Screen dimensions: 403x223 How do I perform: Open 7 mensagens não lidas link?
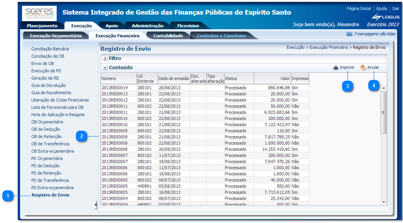[x=374, y=34]
